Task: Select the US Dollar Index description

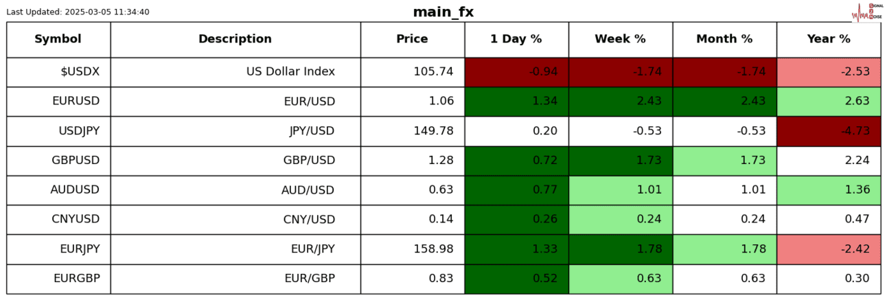Action: [290, 71]
